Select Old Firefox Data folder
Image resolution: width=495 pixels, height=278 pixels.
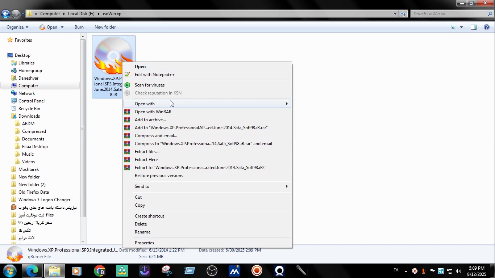[x=33, y=192]
